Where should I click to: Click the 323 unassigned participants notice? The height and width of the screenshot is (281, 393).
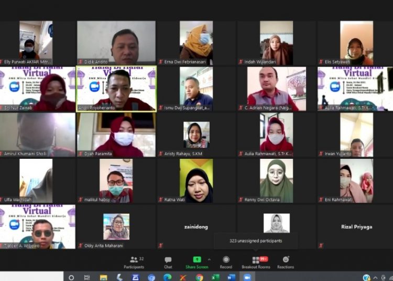point(256,241)
